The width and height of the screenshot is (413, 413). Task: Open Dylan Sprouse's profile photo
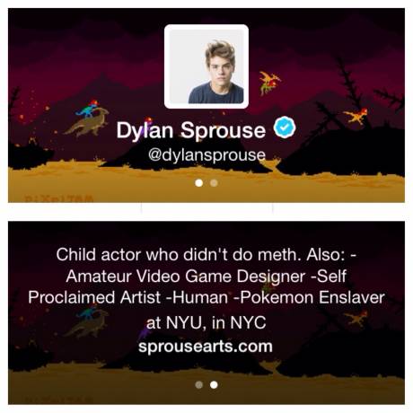click(x=206, y=66)
